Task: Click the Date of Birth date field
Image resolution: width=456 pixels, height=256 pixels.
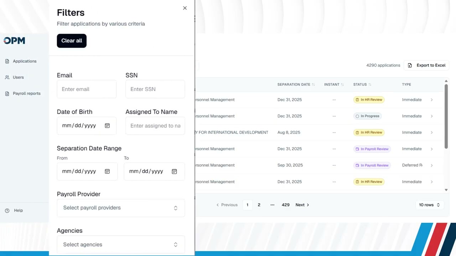Action: (87, 126)
